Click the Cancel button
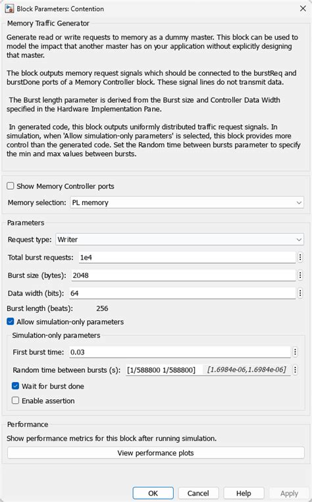312x502 pixels. tap(198, 493)
